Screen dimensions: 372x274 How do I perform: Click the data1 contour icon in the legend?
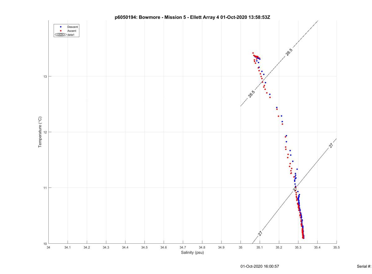point(61,35)
